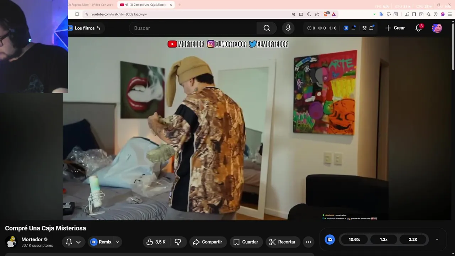Open the Mortedor channel avatar
The image size is (455, 256).
coord(12,242)
